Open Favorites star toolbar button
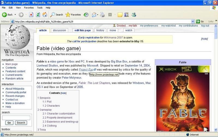This screenshot has width=218, height=137. (x=73, y=15)
